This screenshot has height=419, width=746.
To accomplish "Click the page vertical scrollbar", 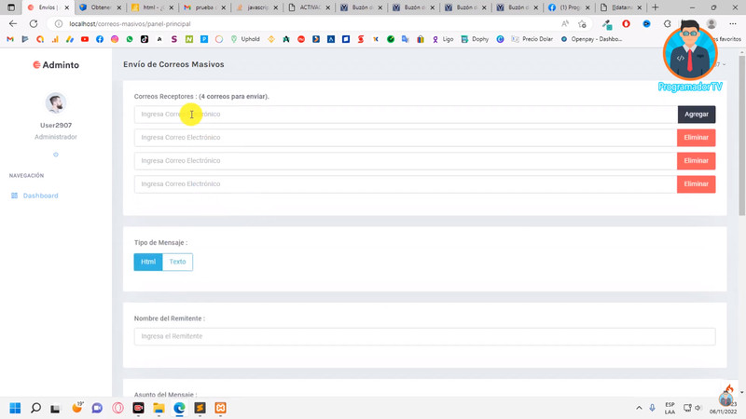I will coord(741,135).
